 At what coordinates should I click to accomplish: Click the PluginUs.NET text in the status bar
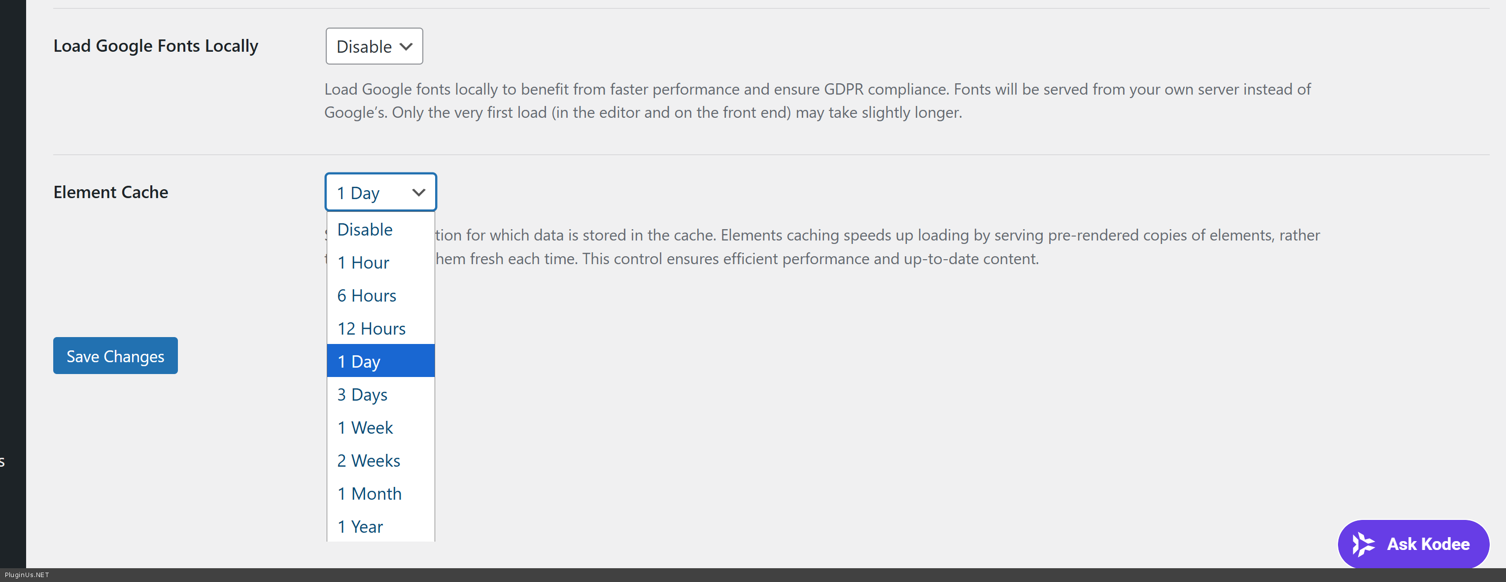27,575
